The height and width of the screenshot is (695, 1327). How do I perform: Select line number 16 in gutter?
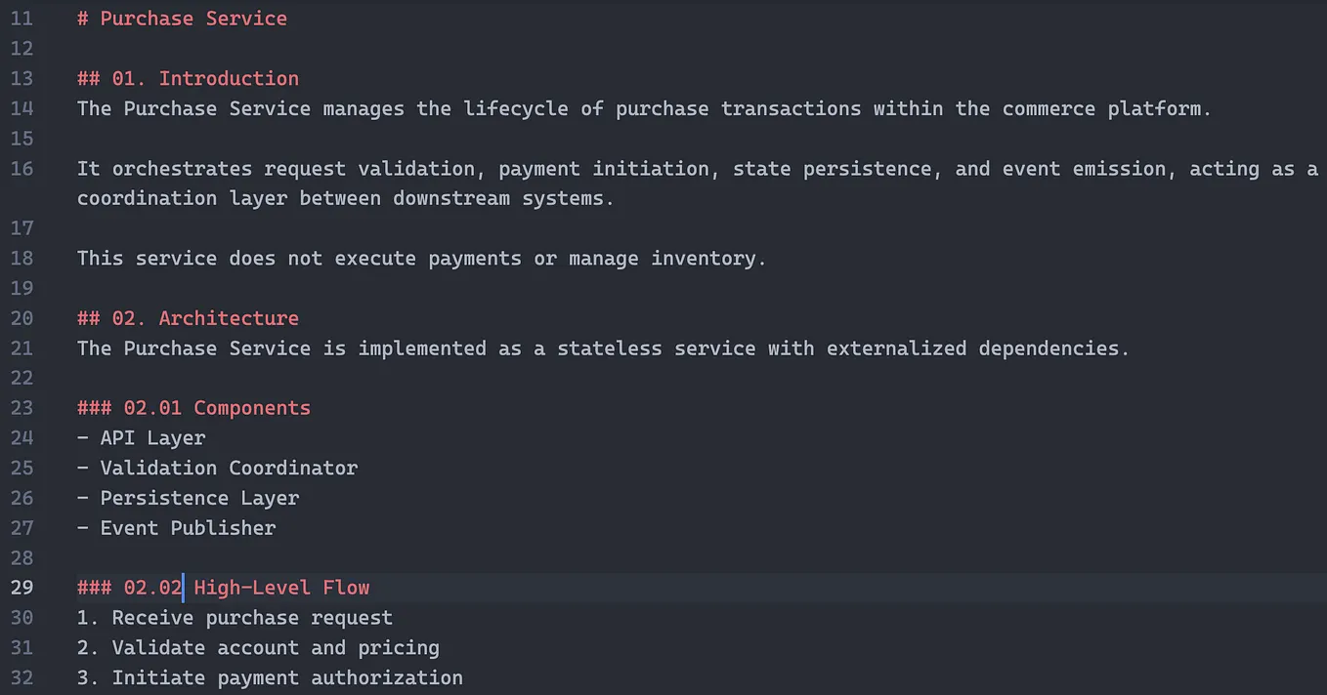[x=21, y=169]
